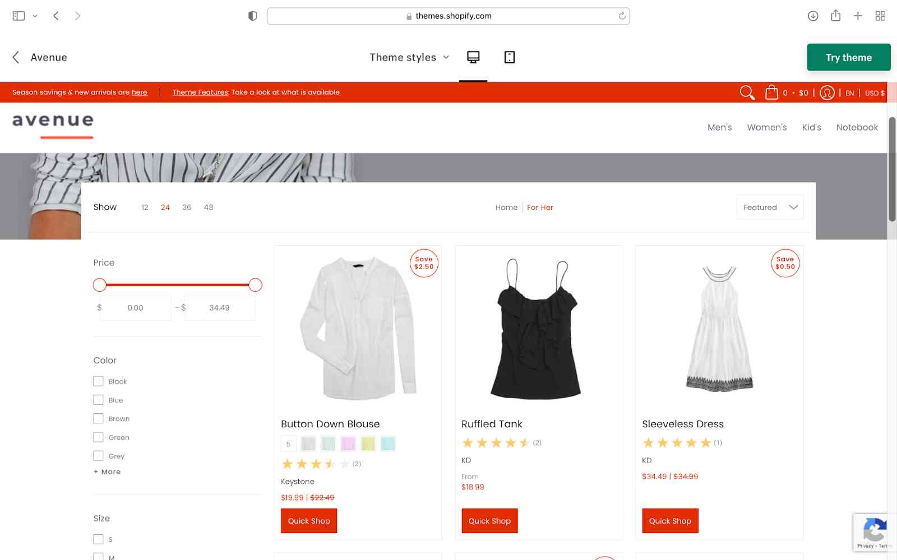Open the Men's menu
Screen dimensions: 897x560
click(x=719, y=127)
